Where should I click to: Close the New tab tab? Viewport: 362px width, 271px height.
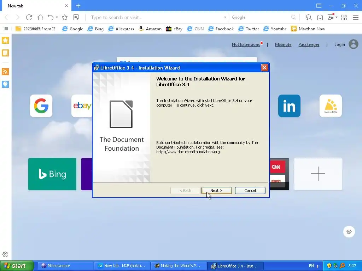click(x=66, y=6)
